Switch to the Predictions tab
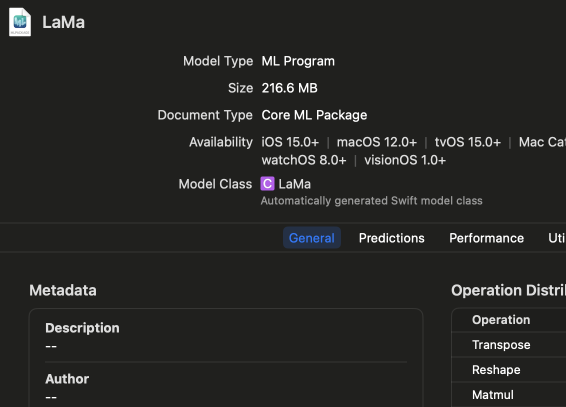 tap(391, 238)
